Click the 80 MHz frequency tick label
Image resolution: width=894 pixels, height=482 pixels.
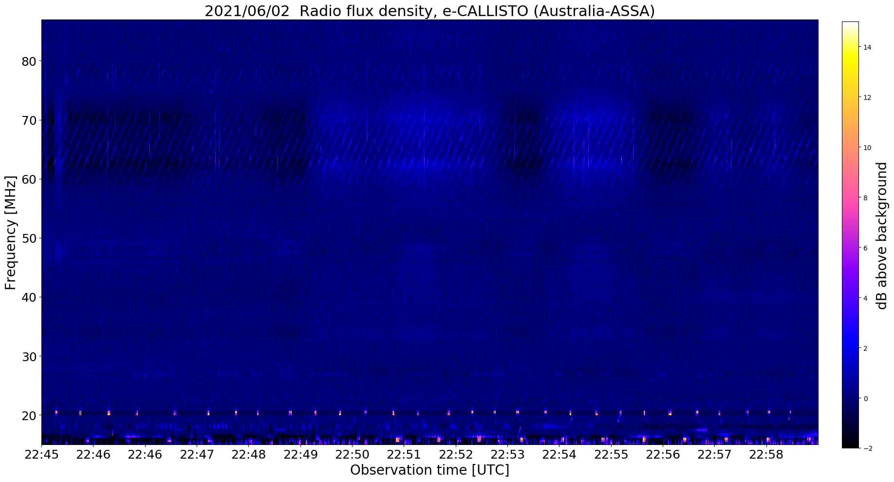pyautogui.click(x=29, y=61)
